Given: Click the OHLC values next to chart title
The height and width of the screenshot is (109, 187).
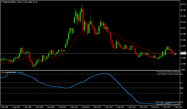Looking at the screenshot, I should [27, 2].
